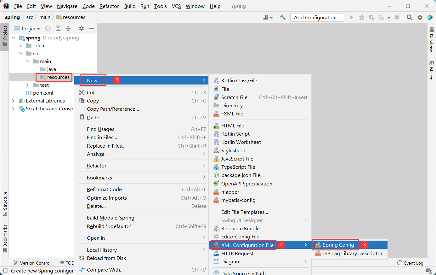Choose Spring Config

pos(349,245)
